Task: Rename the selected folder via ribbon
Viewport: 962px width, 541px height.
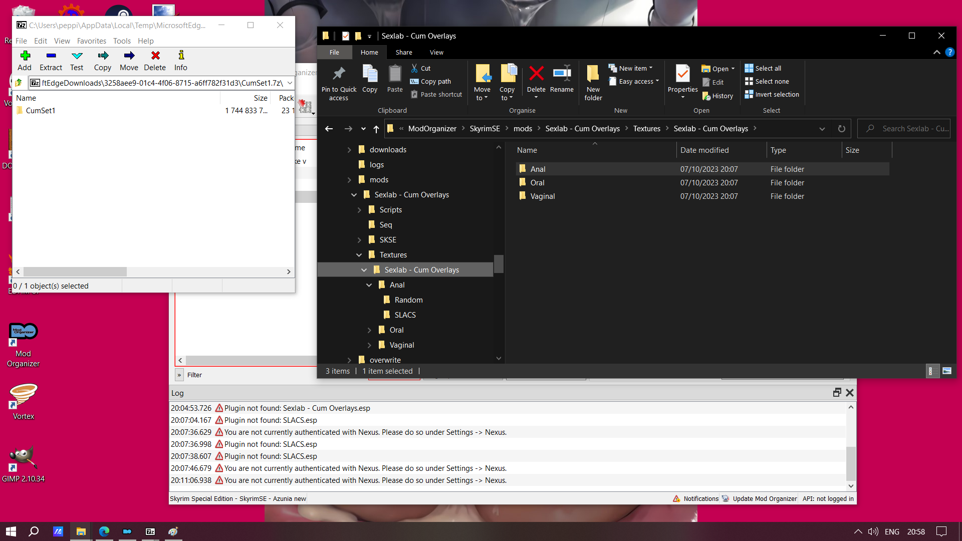Action: (562, 79)
